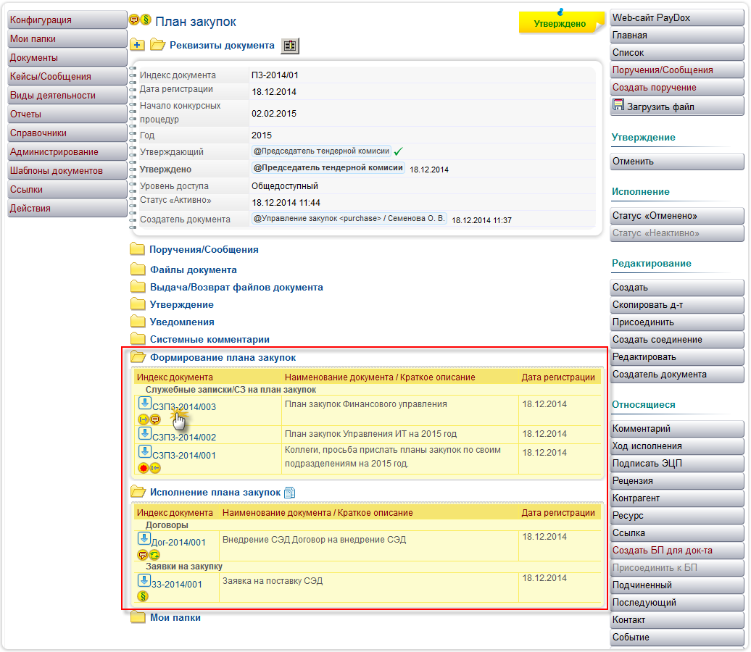Image resolution: width=751 pixels, height=652 pixels.
Task: Click the green refresh icon under Дог-2014/001
Action: coord(154,555)
